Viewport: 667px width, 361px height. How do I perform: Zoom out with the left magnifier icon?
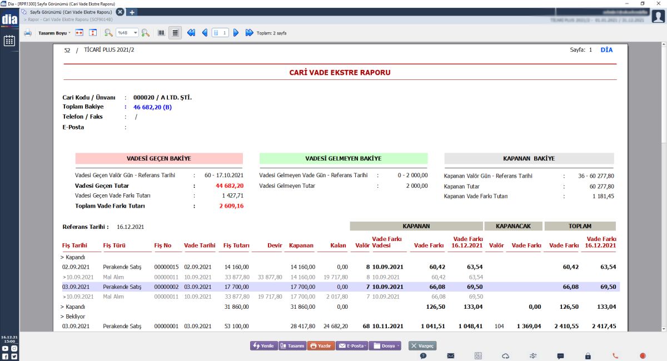pyautogui.click(x=108, y=33)
